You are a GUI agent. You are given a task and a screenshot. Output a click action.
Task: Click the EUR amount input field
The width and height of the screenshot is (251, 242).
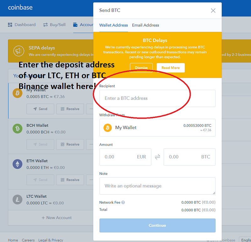tap(125, 157)
